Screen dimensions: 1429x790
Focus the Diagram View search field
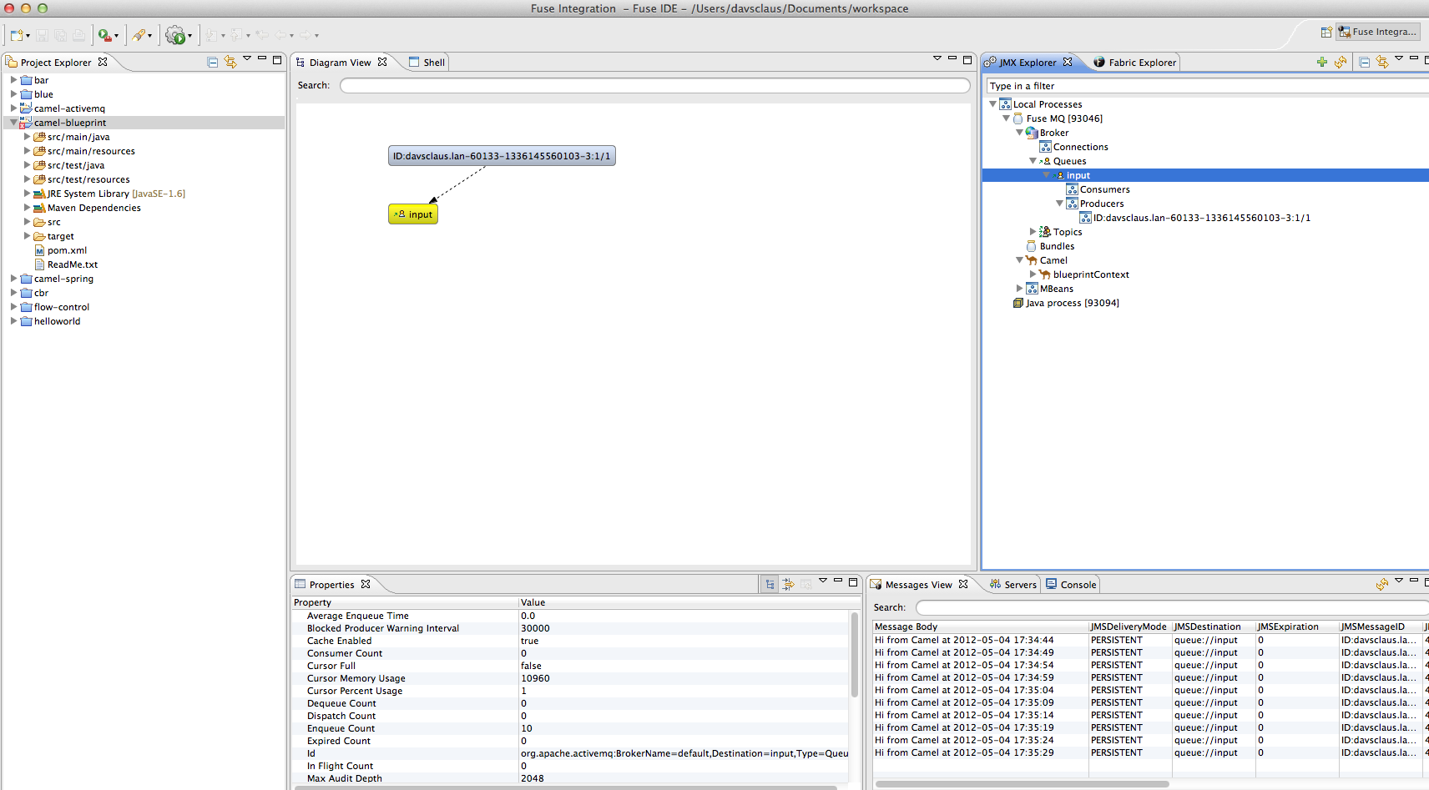coord(654,85)
